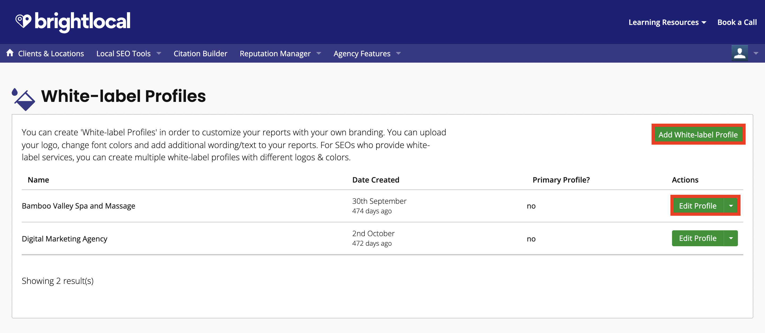Click the White-label Profiles page heading
The width and height of the screenshot is (765, 333).
123,96
